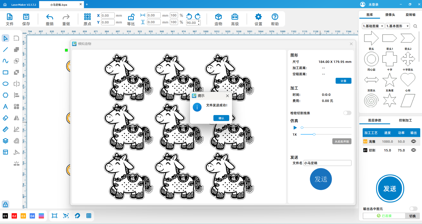Switch to the 控制加工 tab
Image resolution: width=422 pixels, height=224 pixels.
[x=405, y=120]
